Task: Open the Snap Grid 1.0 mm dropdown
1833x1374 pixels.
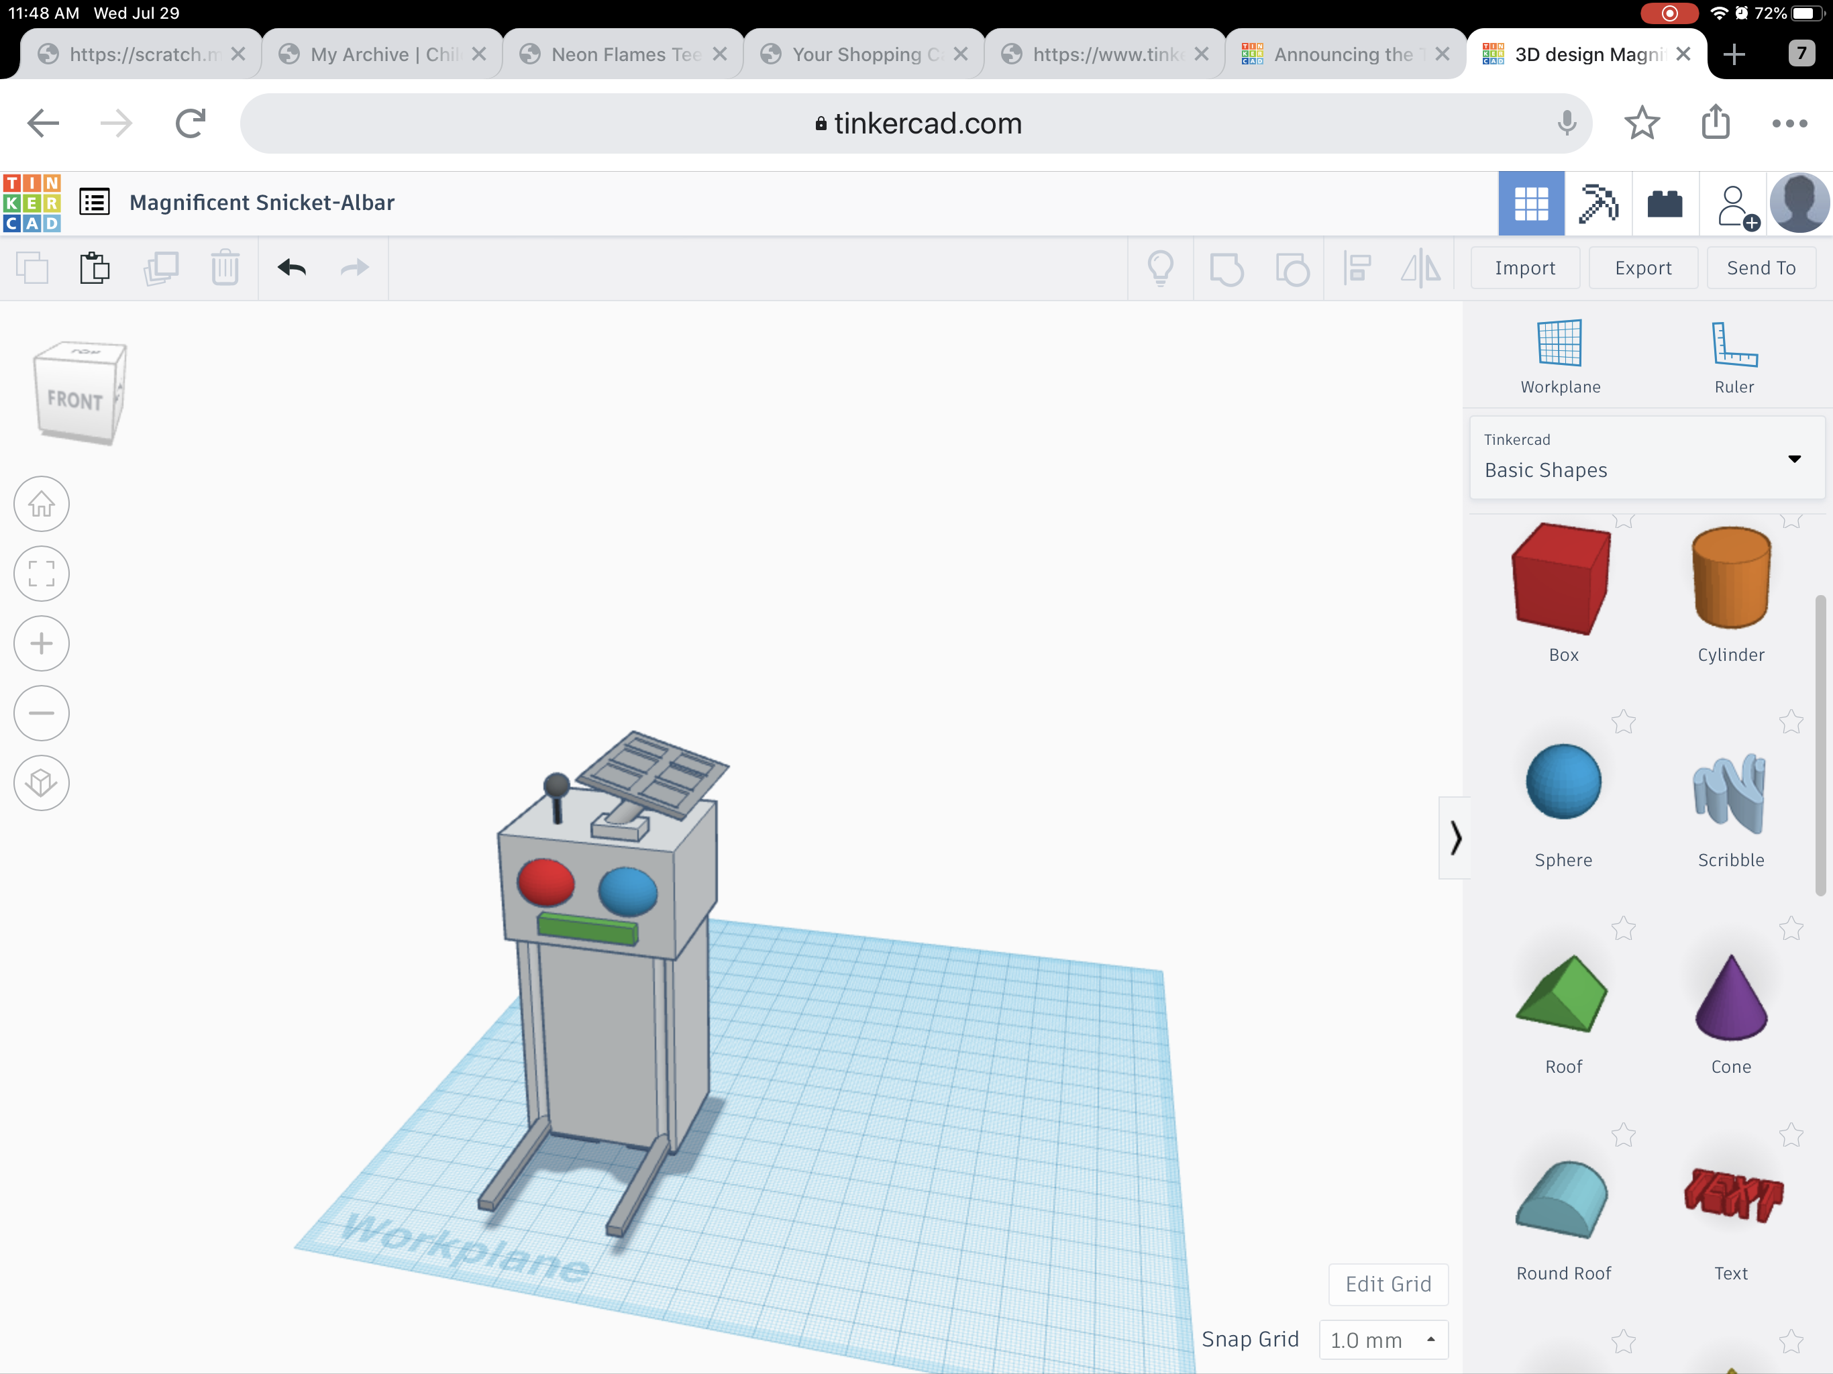Action: click(x=1383, y=1339)
